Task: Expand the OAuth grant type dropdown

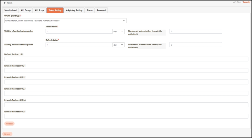Action: (65, 21)
